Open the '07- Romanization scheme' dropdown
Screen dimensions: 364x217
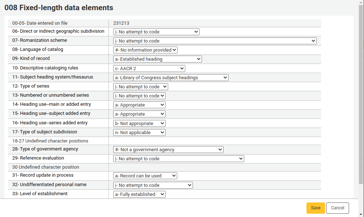(x=214, y=41)
